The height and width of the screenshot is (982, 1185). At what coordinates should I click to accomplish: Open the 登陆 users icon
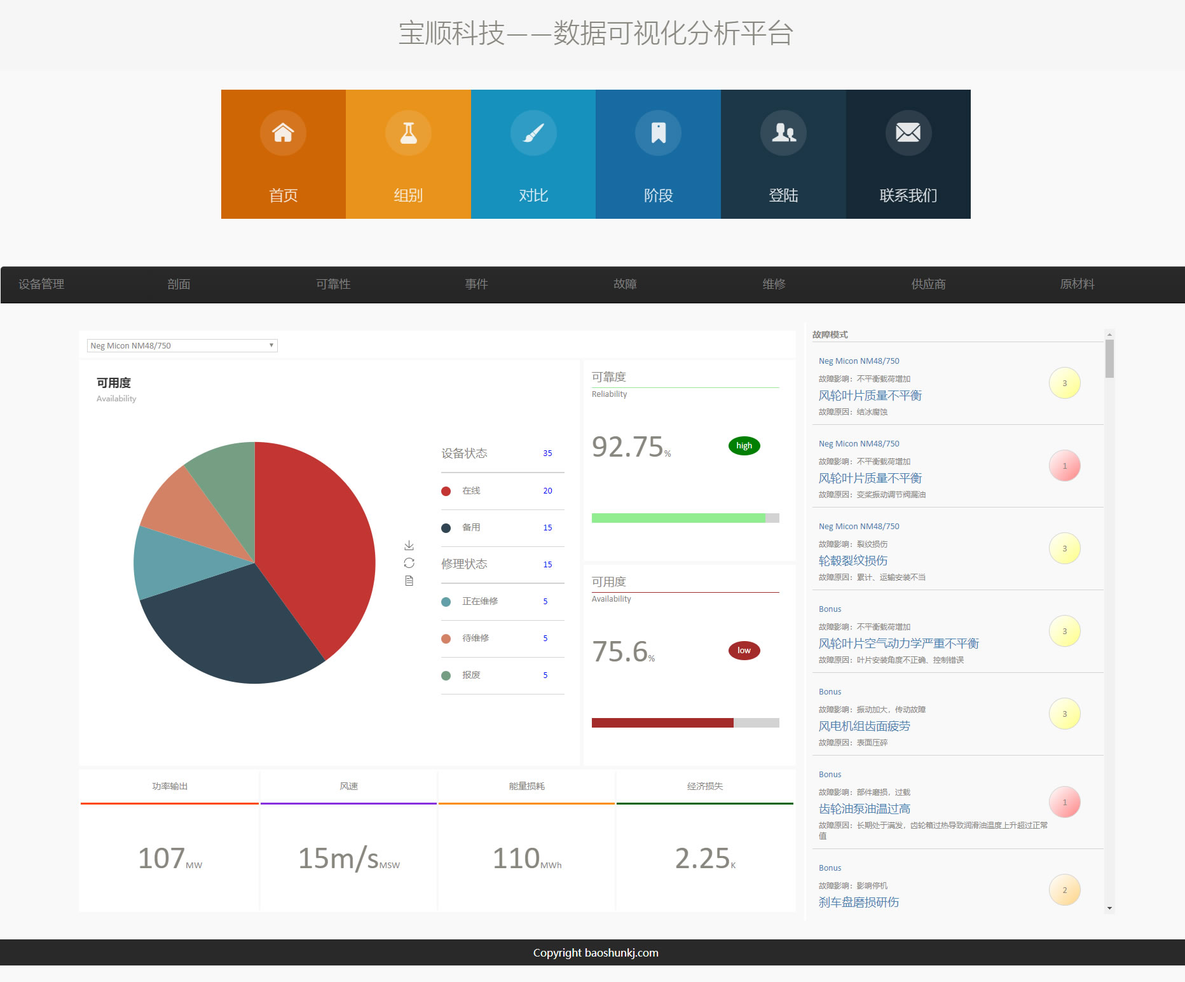[x=783, y=133]
